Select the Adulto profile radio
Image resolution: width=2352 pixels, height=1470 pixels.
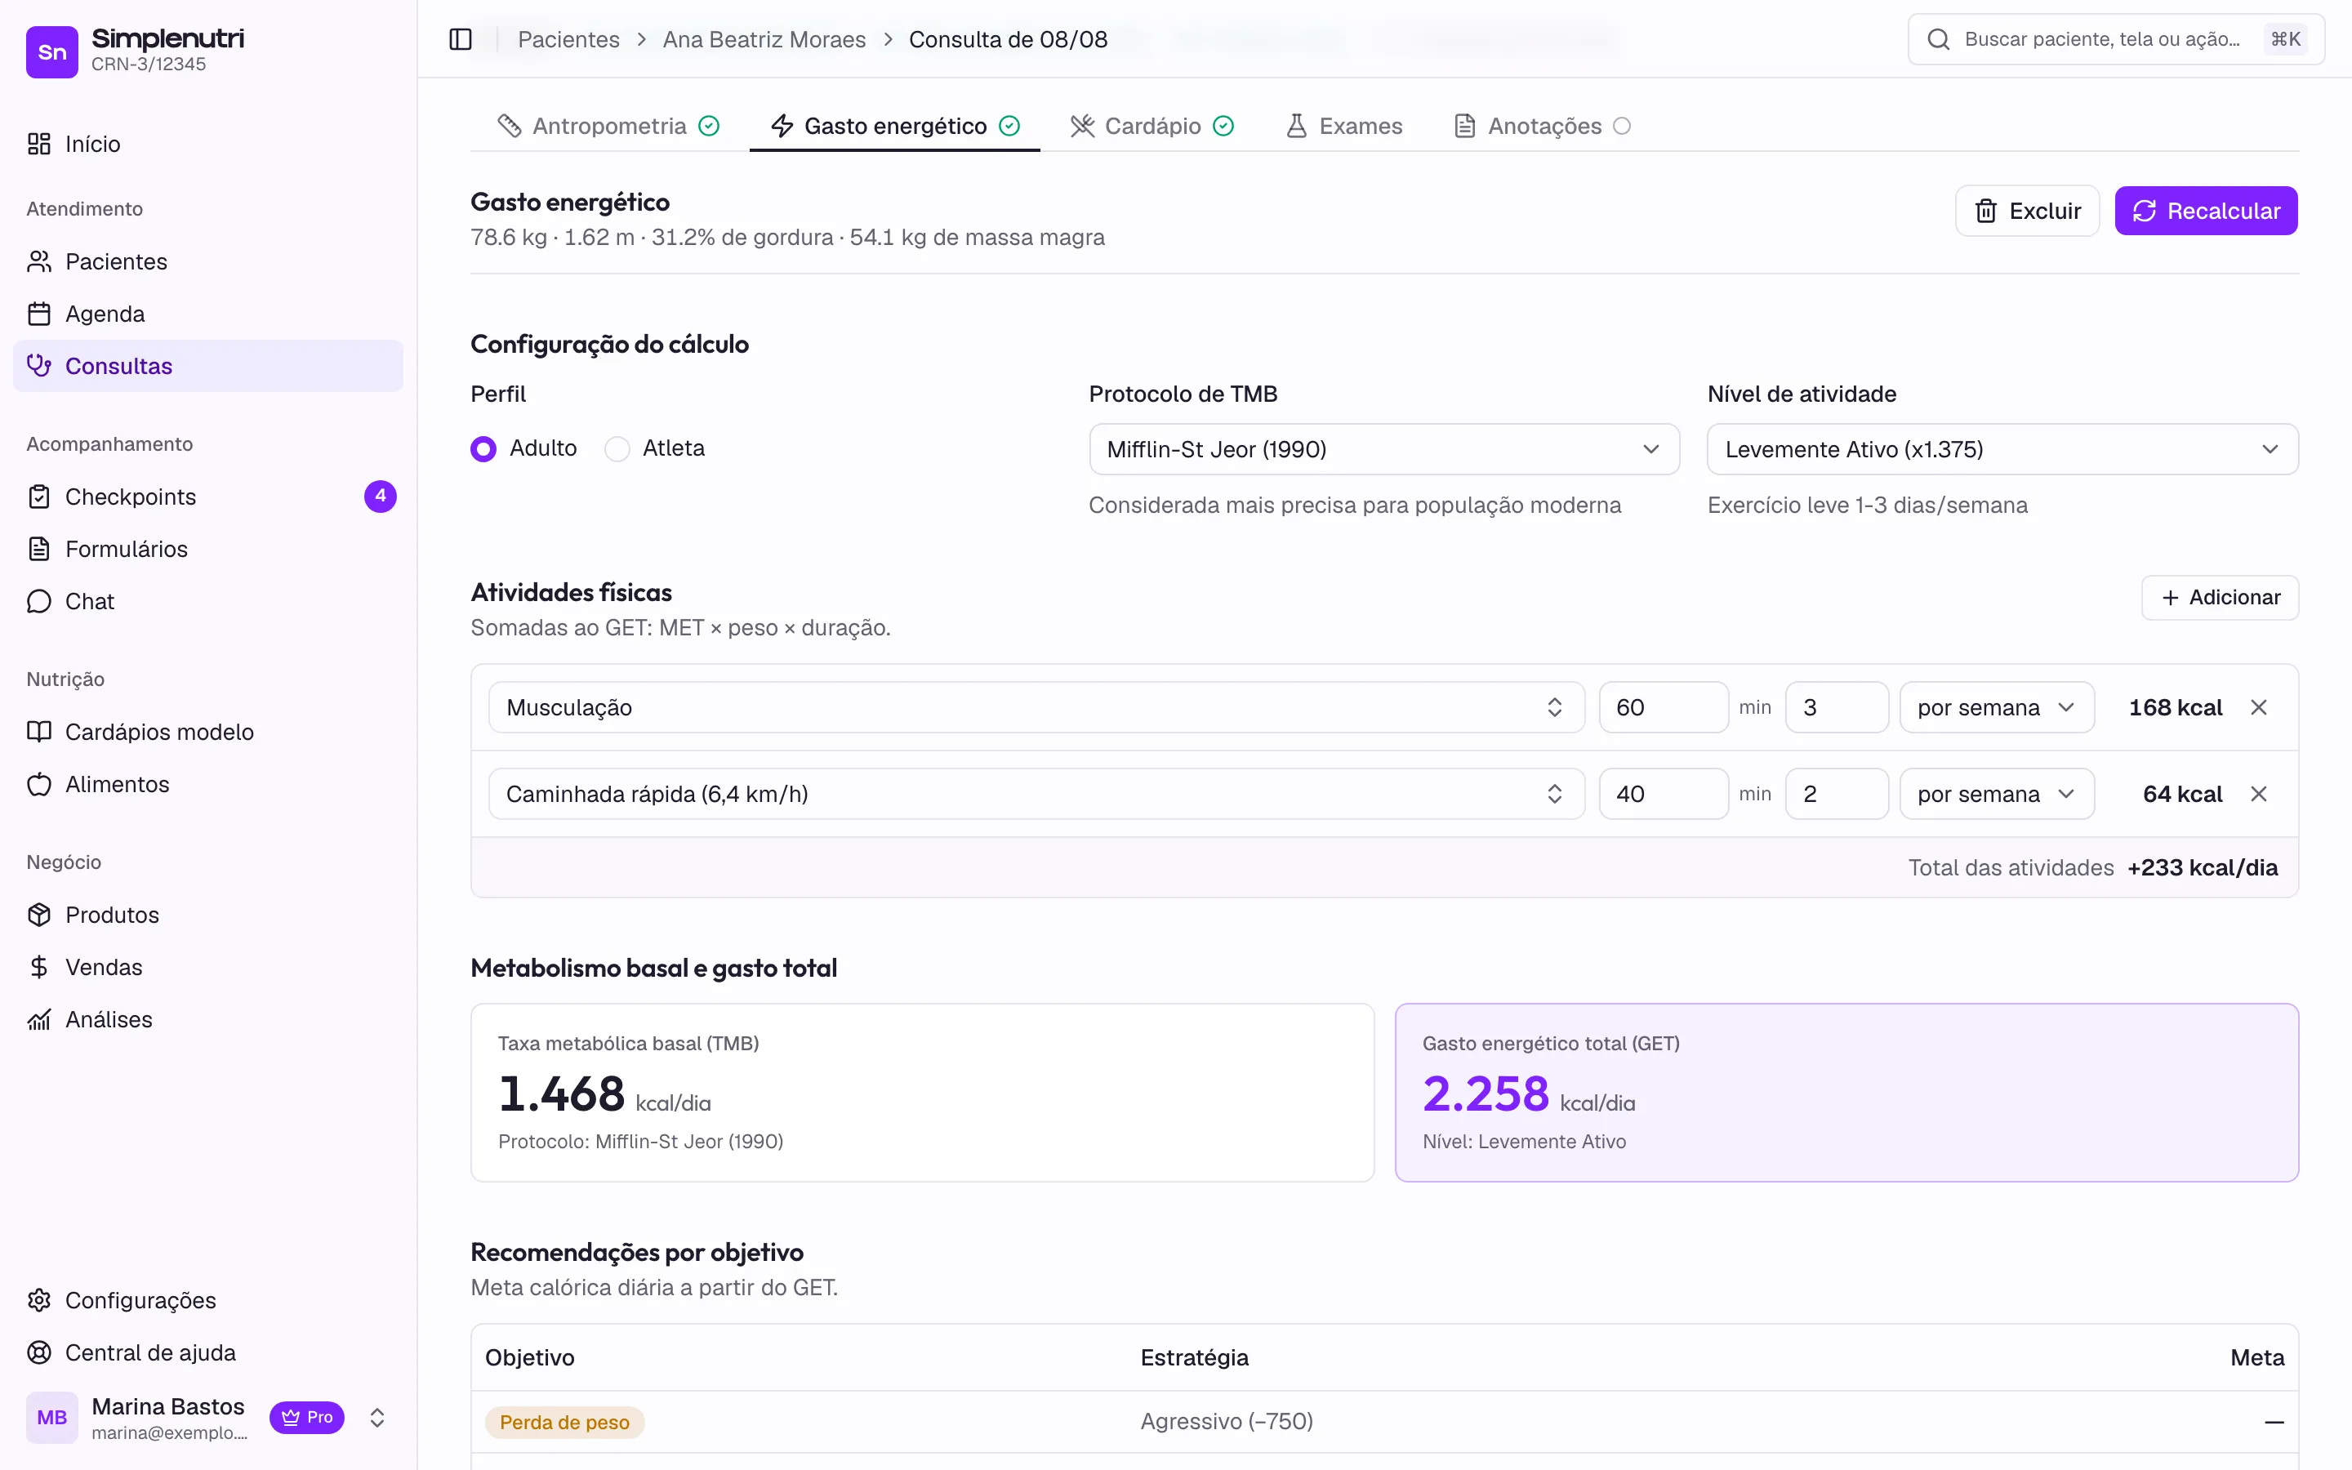pos(483,449)
